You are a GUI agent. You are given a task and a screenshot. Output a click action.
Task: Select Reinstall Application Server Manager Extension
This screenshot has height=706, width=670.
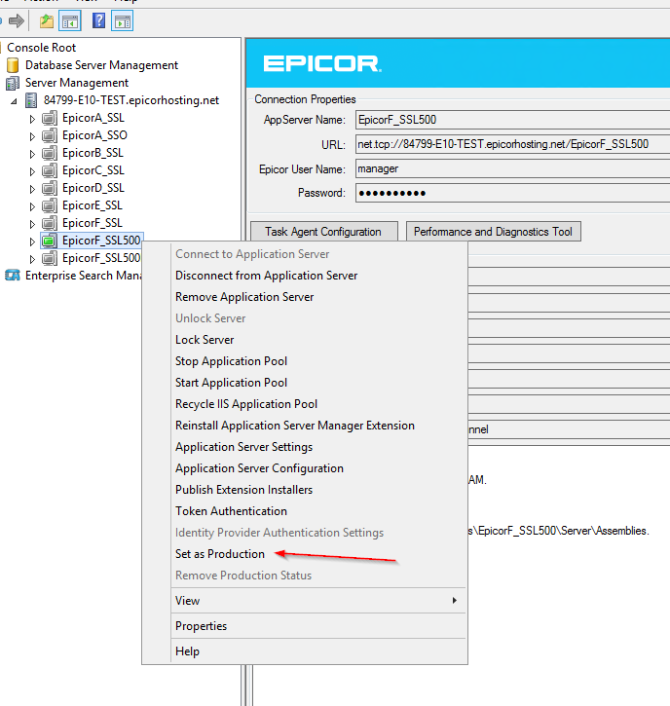295,426
